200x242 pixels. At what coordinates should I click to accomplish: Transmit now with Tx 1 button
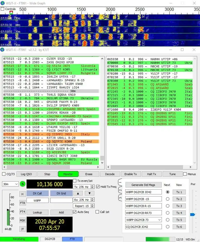179,192
